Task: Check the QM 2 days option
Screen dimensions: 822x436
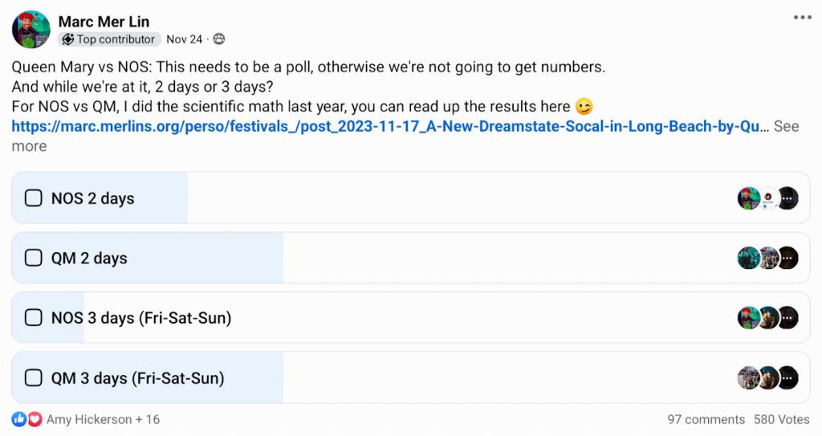Action: click(x=34, y=258)
